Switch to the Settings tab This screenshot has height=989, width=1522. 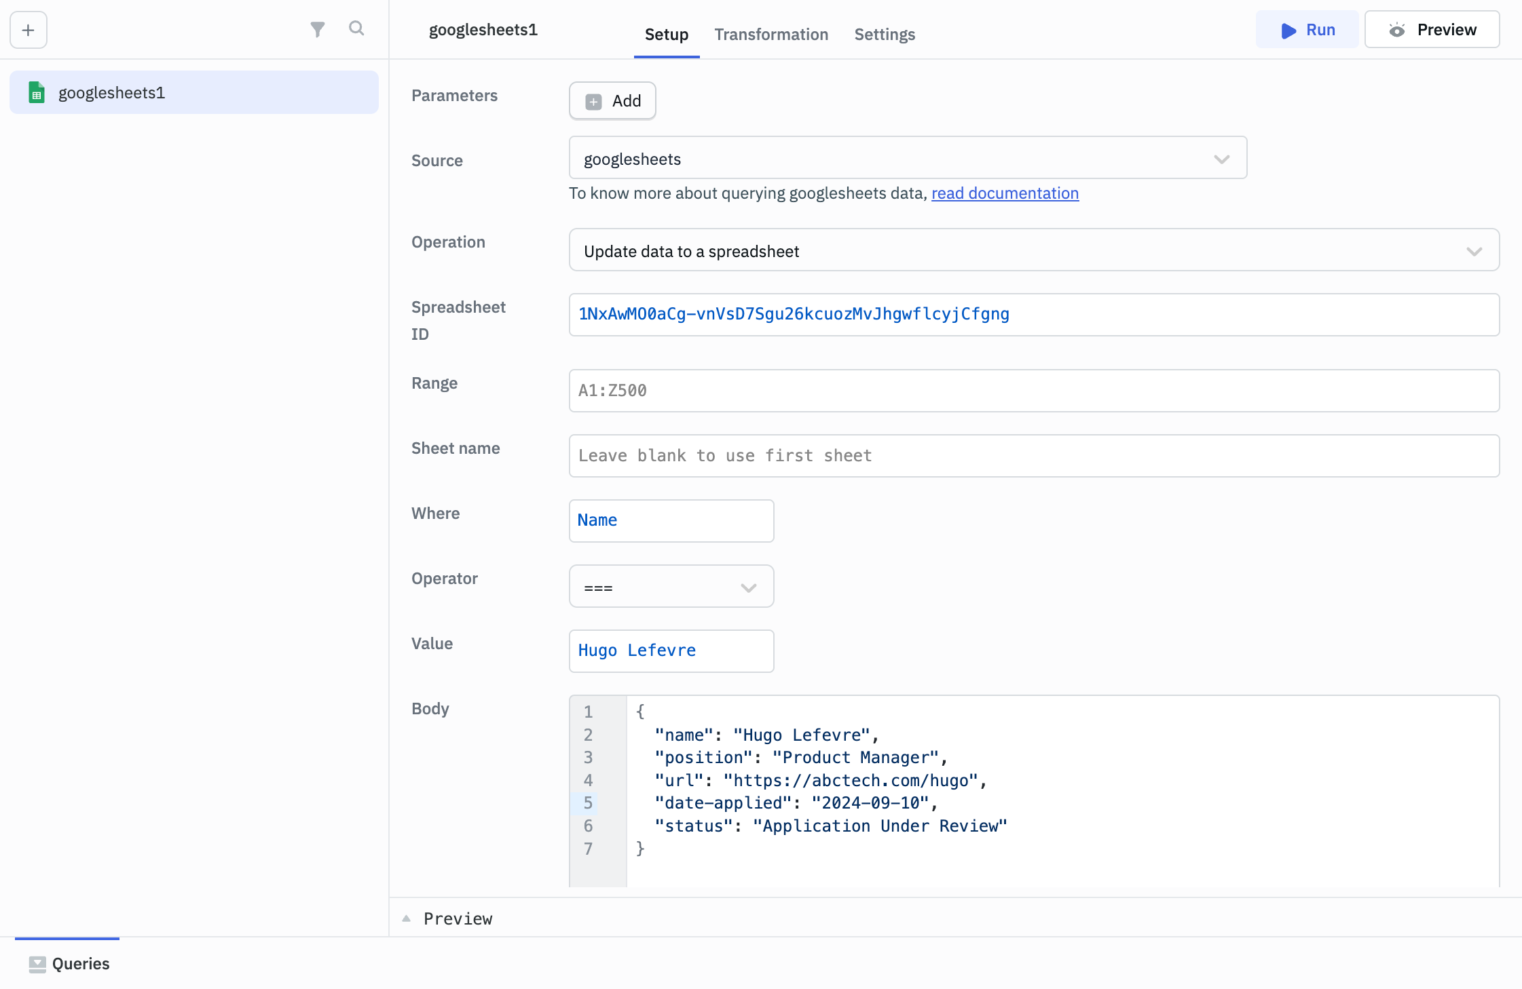(x=885, y=35)
